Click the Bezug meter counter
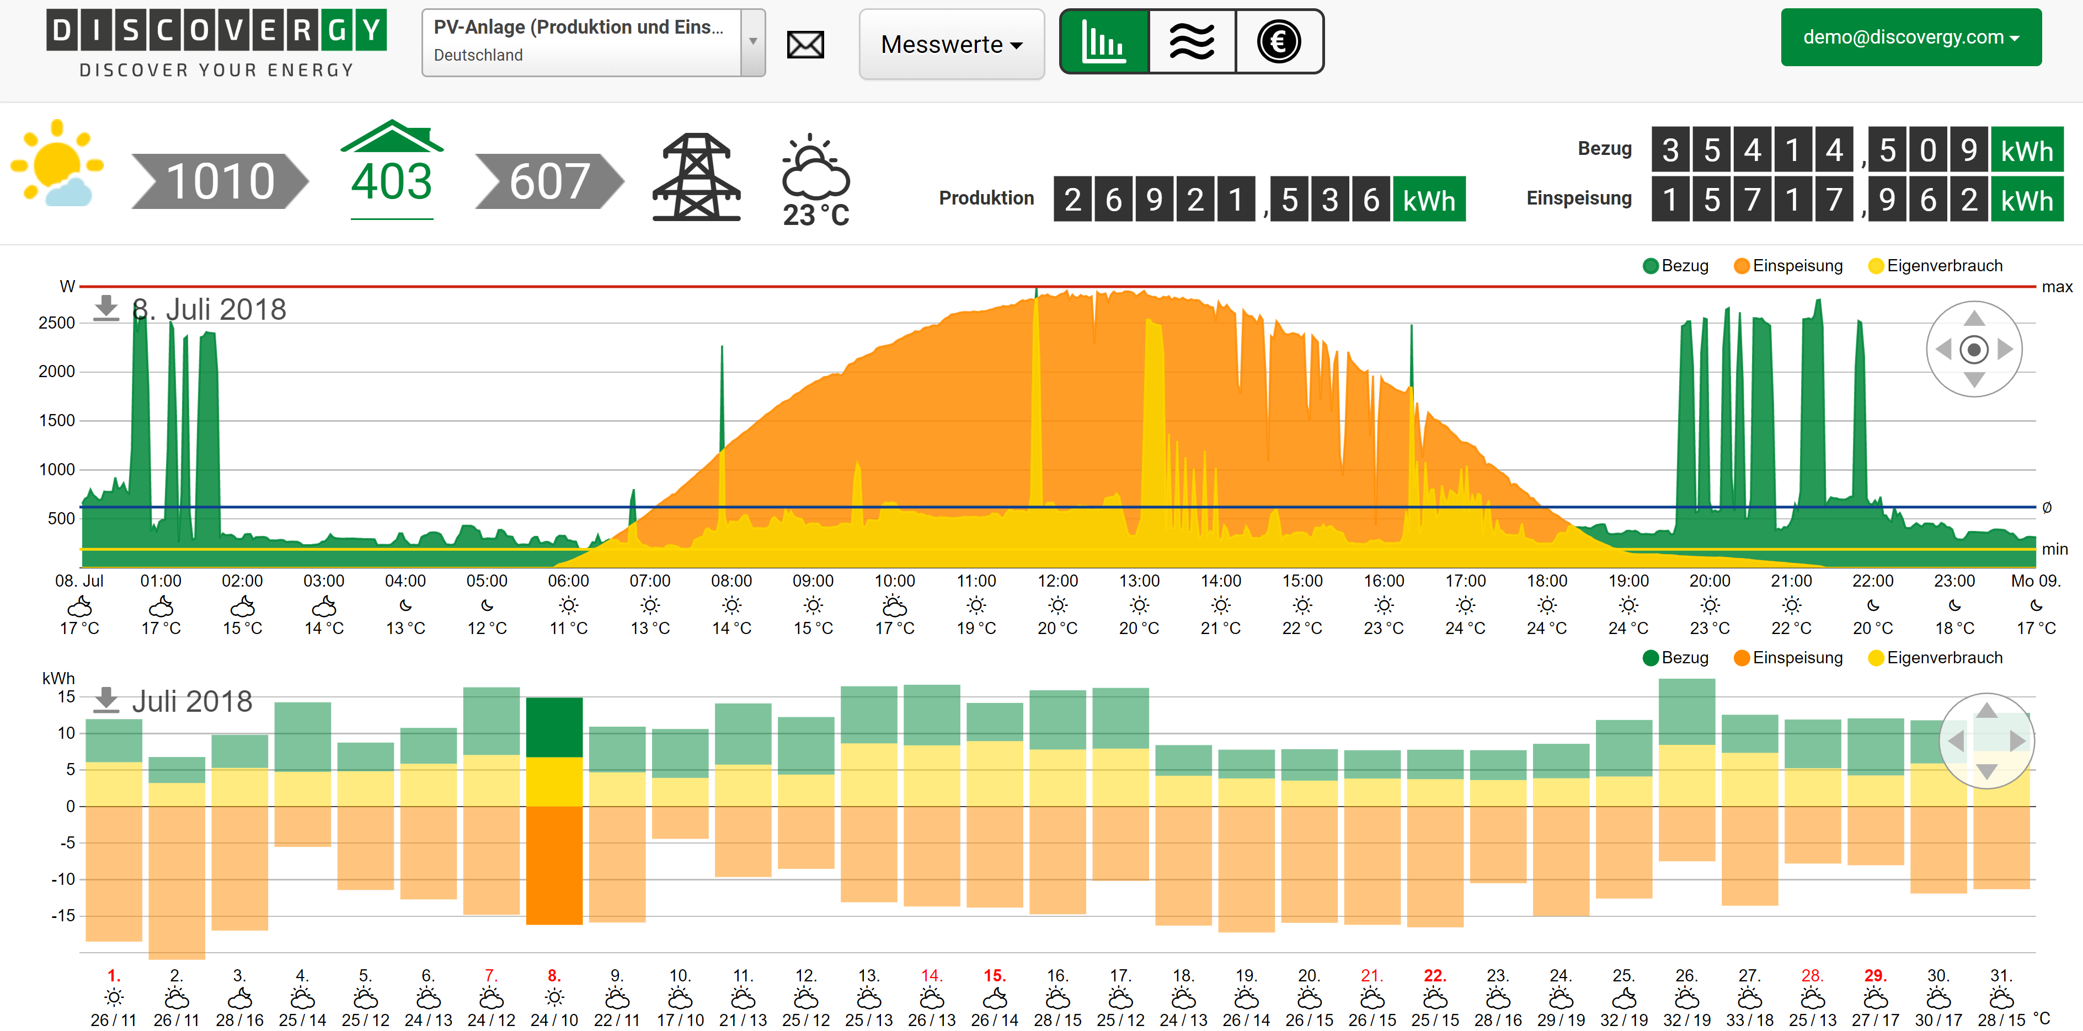2083x1031 pixels. pos(1857,149)
